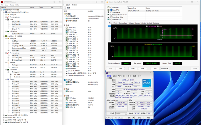This screenshot has height=125, width=201.
Task: Click the DESKTOP-O7PG0B6 computer icon
Action: [4, 10]
